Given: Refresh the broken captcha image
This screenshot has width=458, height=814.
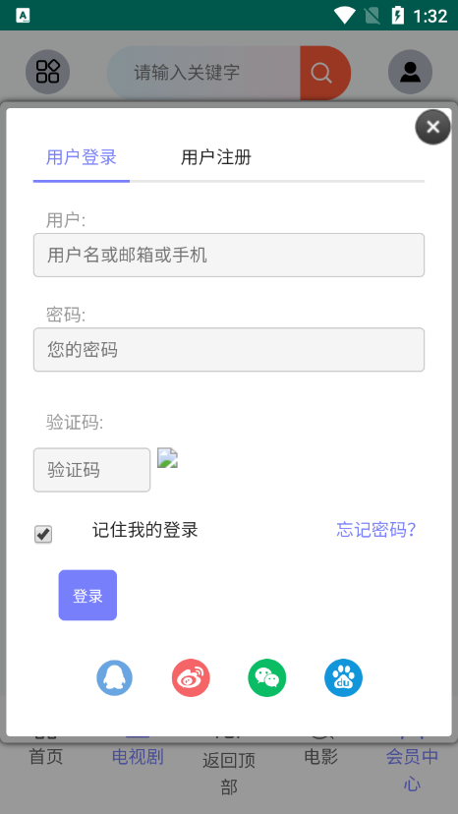Looking at the screenshot, I should (x=167, y=458).
